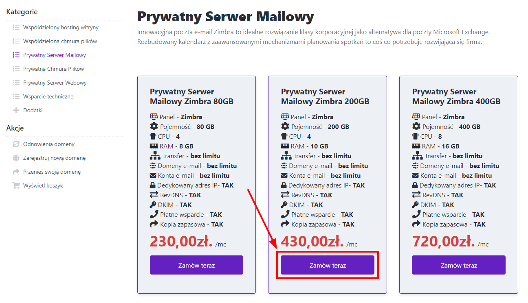This screenshot has height=303, width=528.
Task: Open the Dodatki category link
Action: 33,110
